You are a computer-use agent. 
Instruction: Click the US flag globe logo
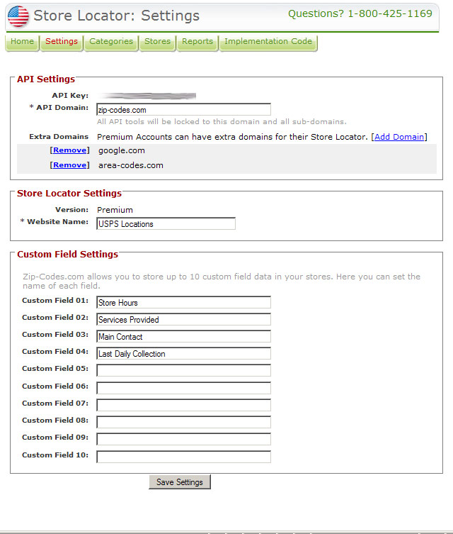point(18,16)
